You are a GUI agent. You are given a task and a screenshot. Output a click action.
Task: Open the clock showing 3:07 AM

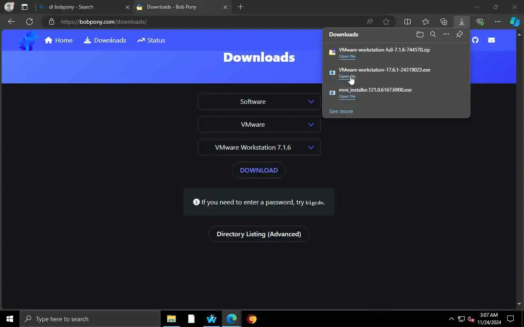489,319
